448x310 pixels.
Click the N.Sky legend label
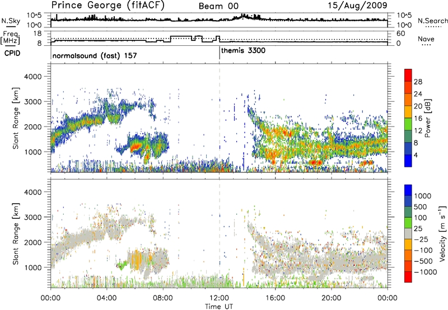11,21
